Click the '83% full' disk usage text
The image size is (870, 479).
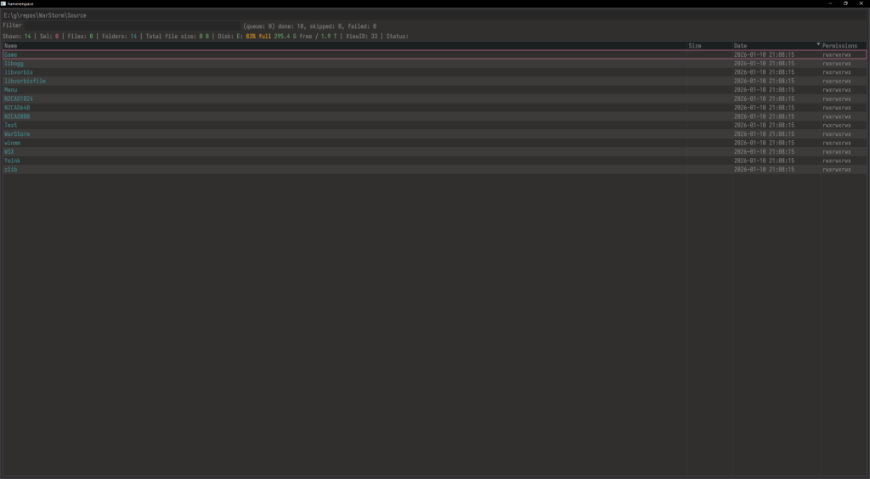(258, 36)
